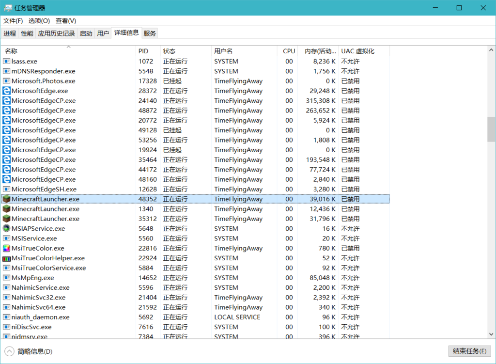Screen dimensions: 496x364
Task: Click Edge icon for MicrosoftEdgeCP.exe PID 49128
Action: point(6,130)
